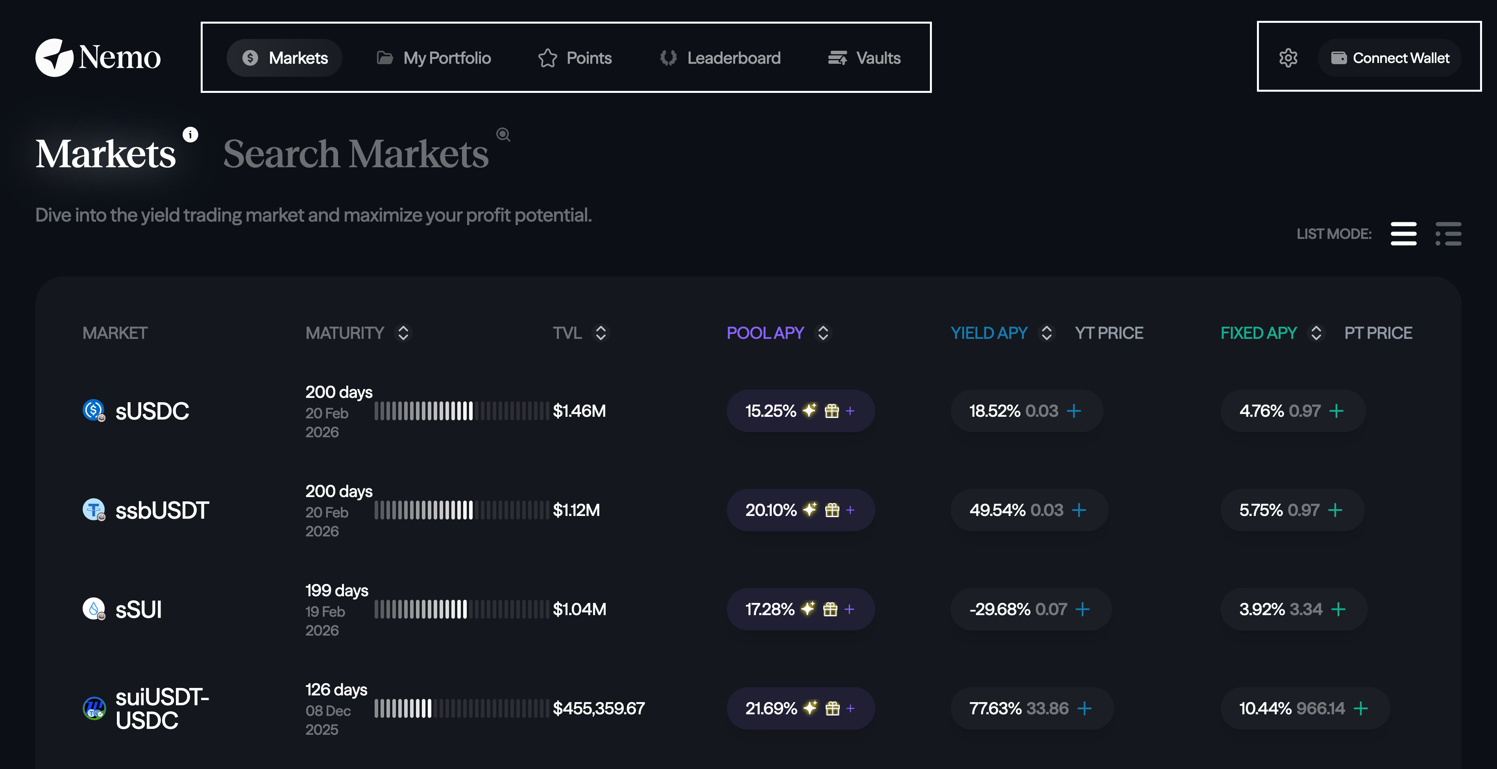Click the plus on 18.52% yield APY

[x=1074, y=411]
